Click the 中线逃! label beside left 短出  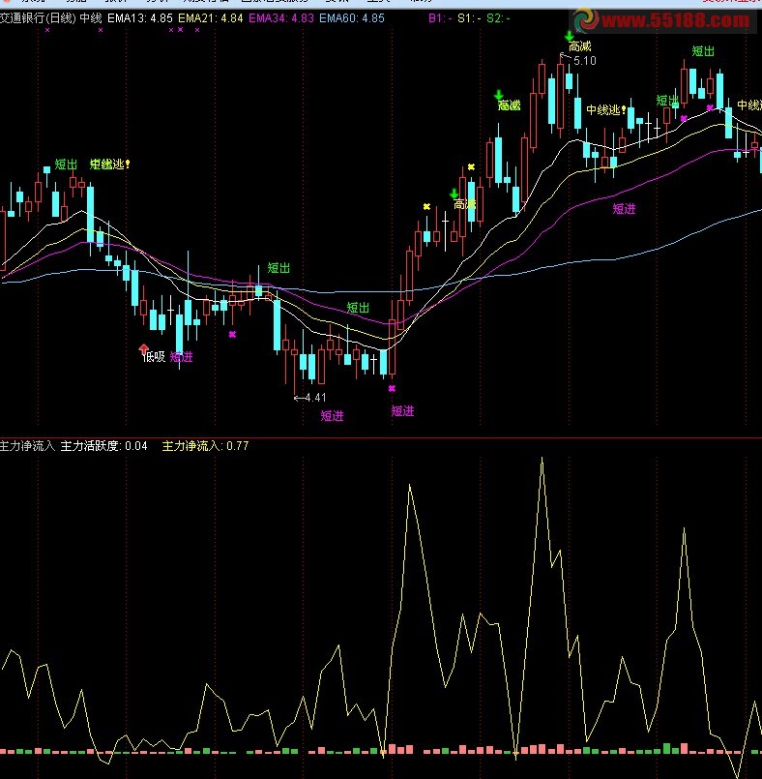(x=109, y=164)
